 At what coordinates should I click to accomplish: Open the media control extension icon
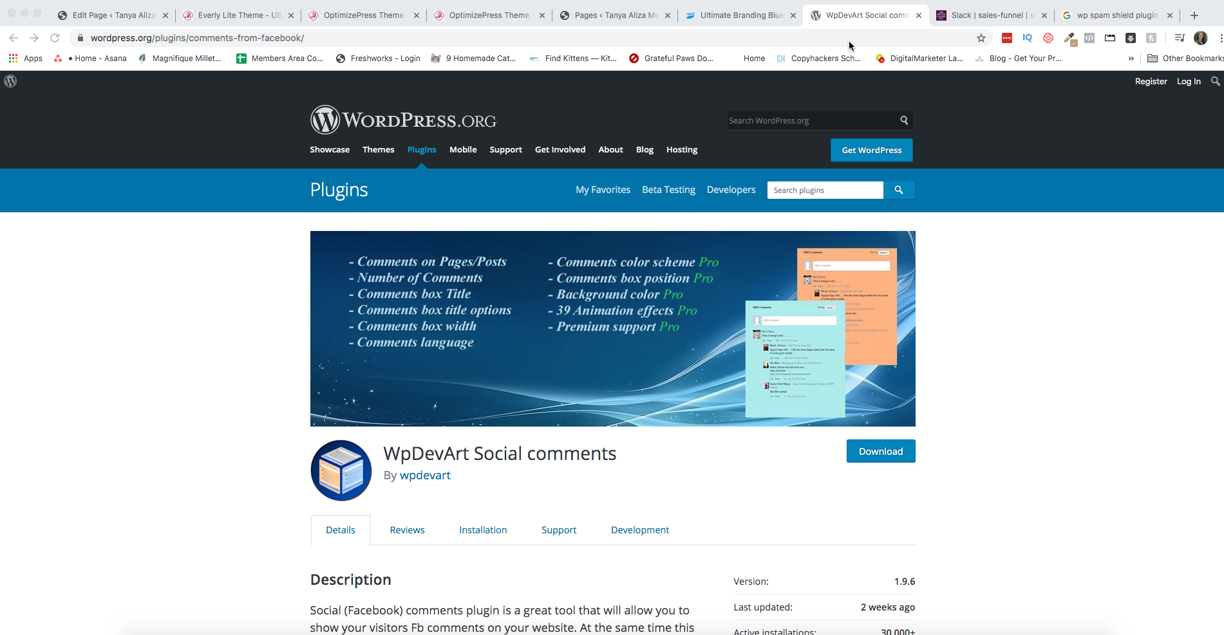(1180, 38)
